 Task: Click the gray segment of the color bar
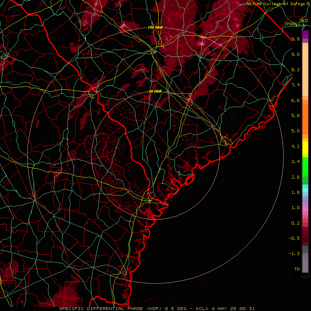tap(305, 259)
